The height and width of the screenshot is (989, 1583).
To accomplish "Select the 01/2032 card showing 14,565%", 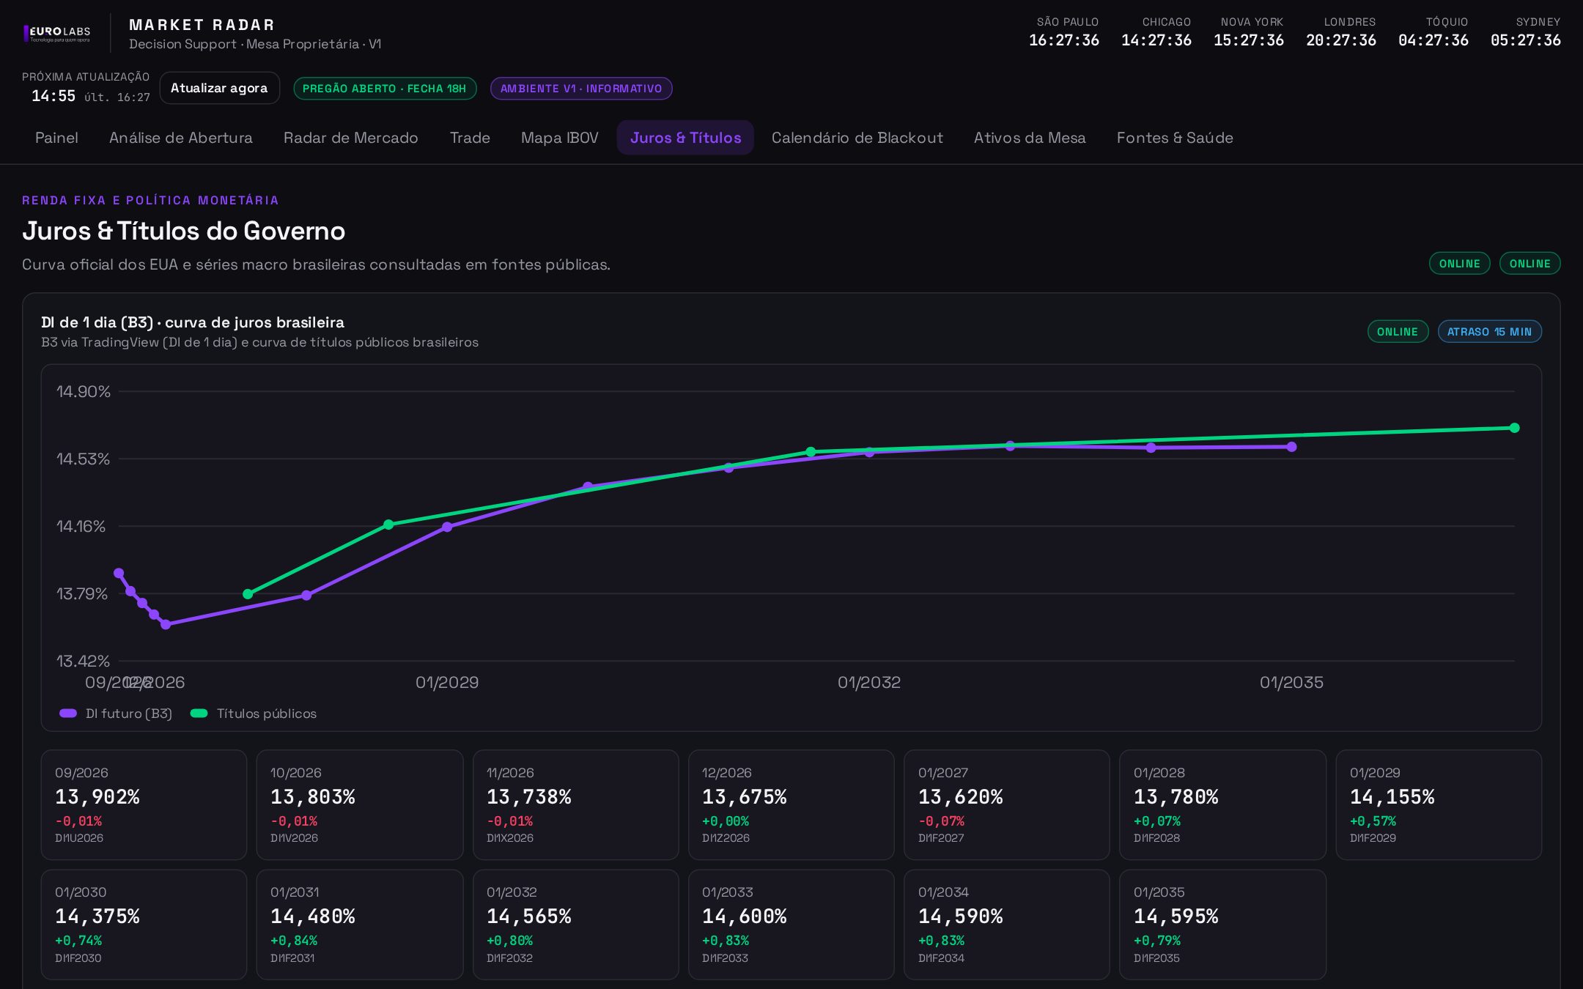I will [575, 925].
